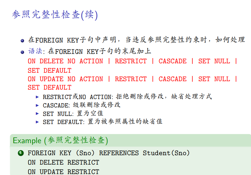Click the triangle bullet beside CASCADE: 级联删除或修改
Screen dimensions: 251x175
click(38, 105)
